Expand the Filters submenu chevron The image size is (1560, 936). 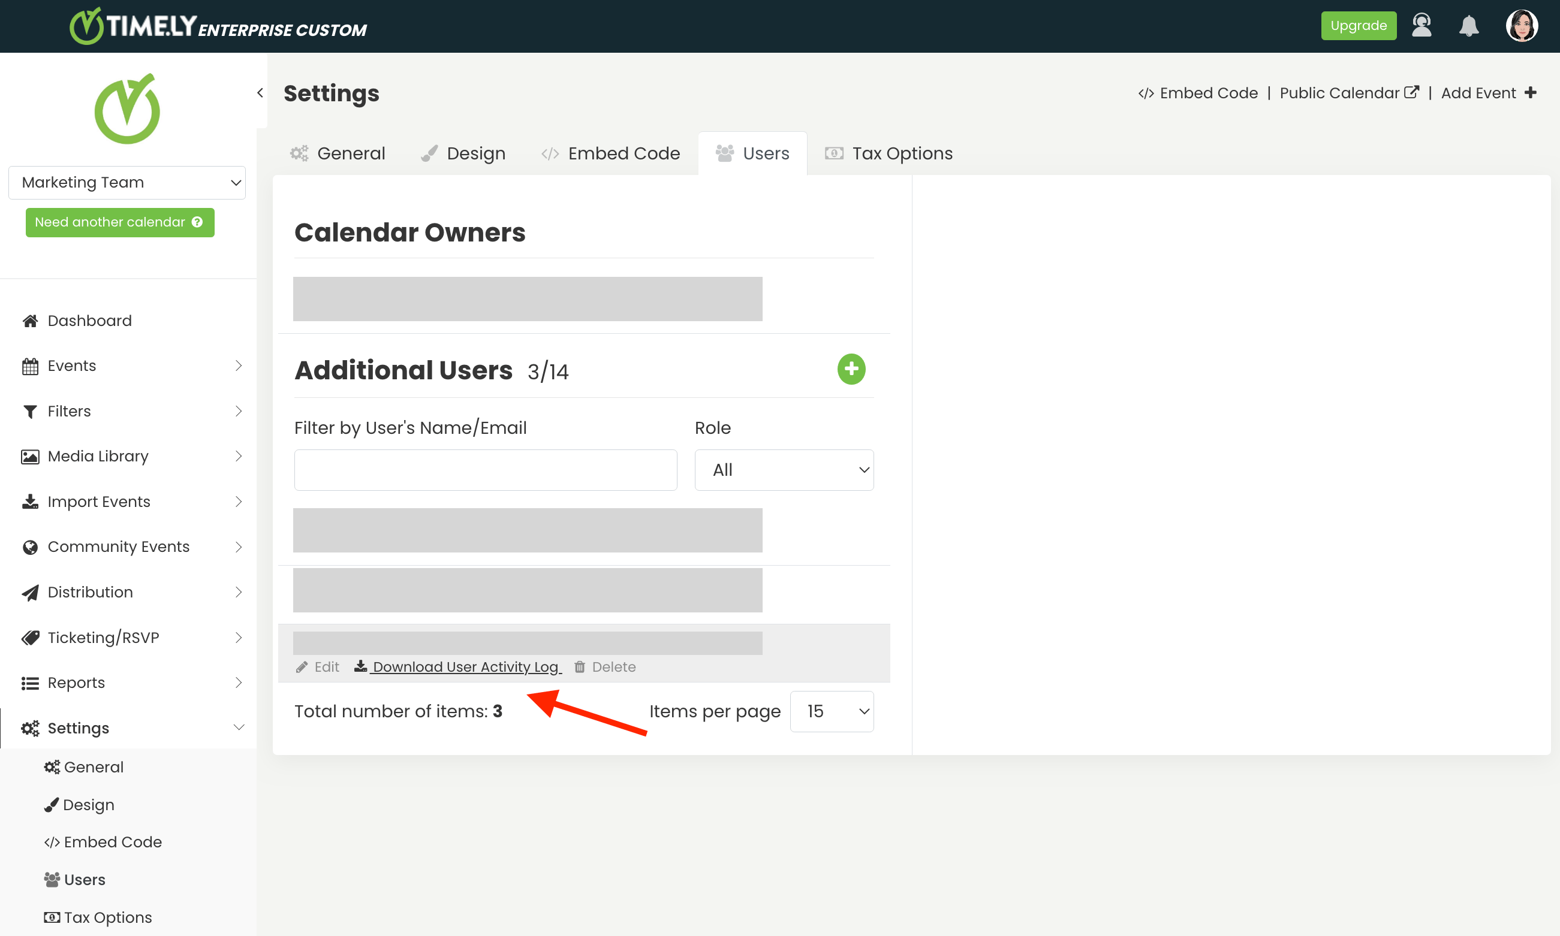tap(239, 411)
